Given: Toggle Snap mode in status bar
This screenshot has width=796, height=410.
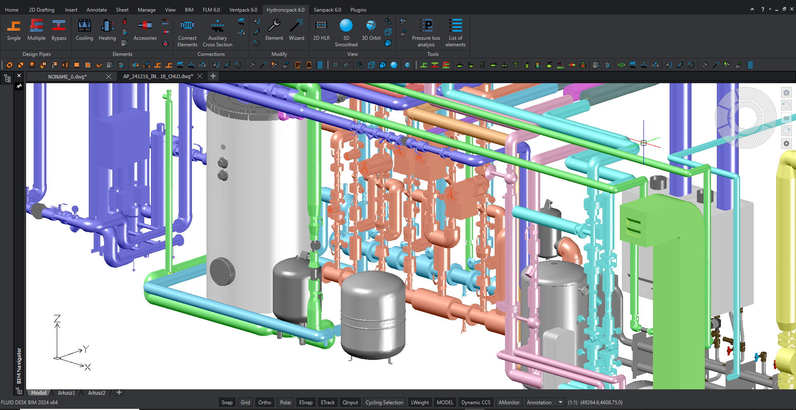Looking at the screenshot, I should 227,403.
